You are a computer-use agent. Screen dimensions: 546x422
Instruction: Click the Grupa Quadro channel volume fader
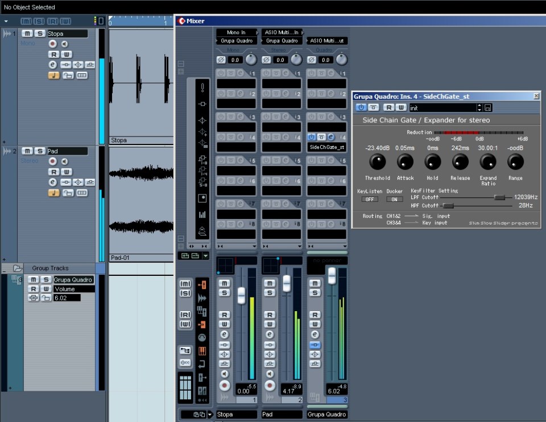pyautogui.click(x=332, y=276)
